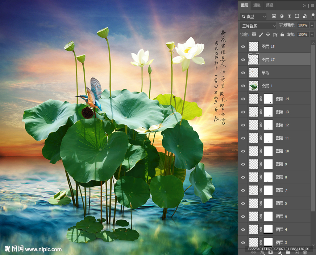Hide the 翠鸟 layer
316x255 pixels.
click(x=243, y=73)
